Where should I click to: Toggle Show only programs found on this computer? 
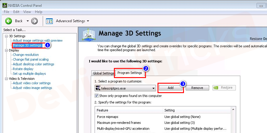97,96
